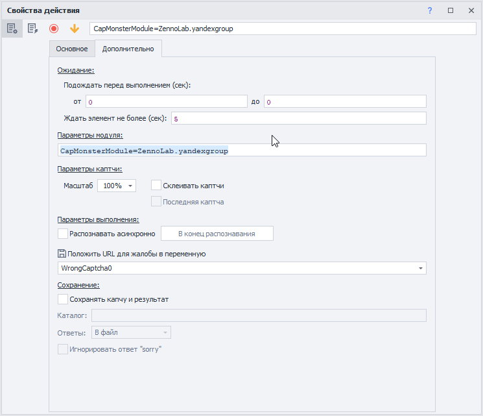Click the 'до' wait seconds field
483x416 pixels.
(x=344, y=102)
